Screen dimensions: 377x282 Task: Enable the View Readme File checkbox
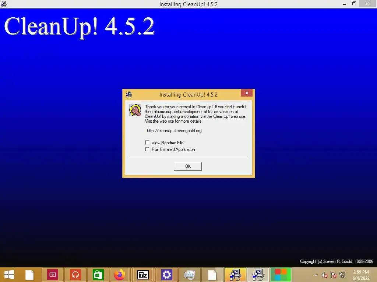pos(147,142)
